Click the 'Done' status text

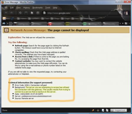pos(5,110)
